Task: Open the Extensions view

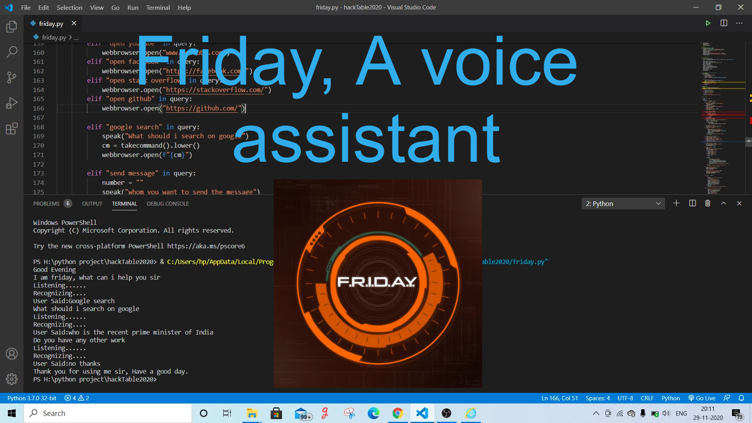Action: pyautogui.click(x=12, y=128)
